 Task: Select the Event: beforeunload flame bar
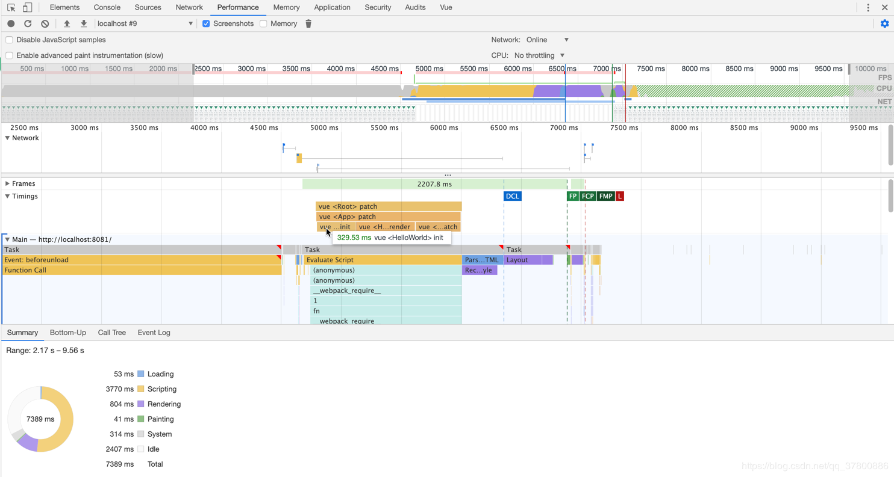click(x=142, y=260)
